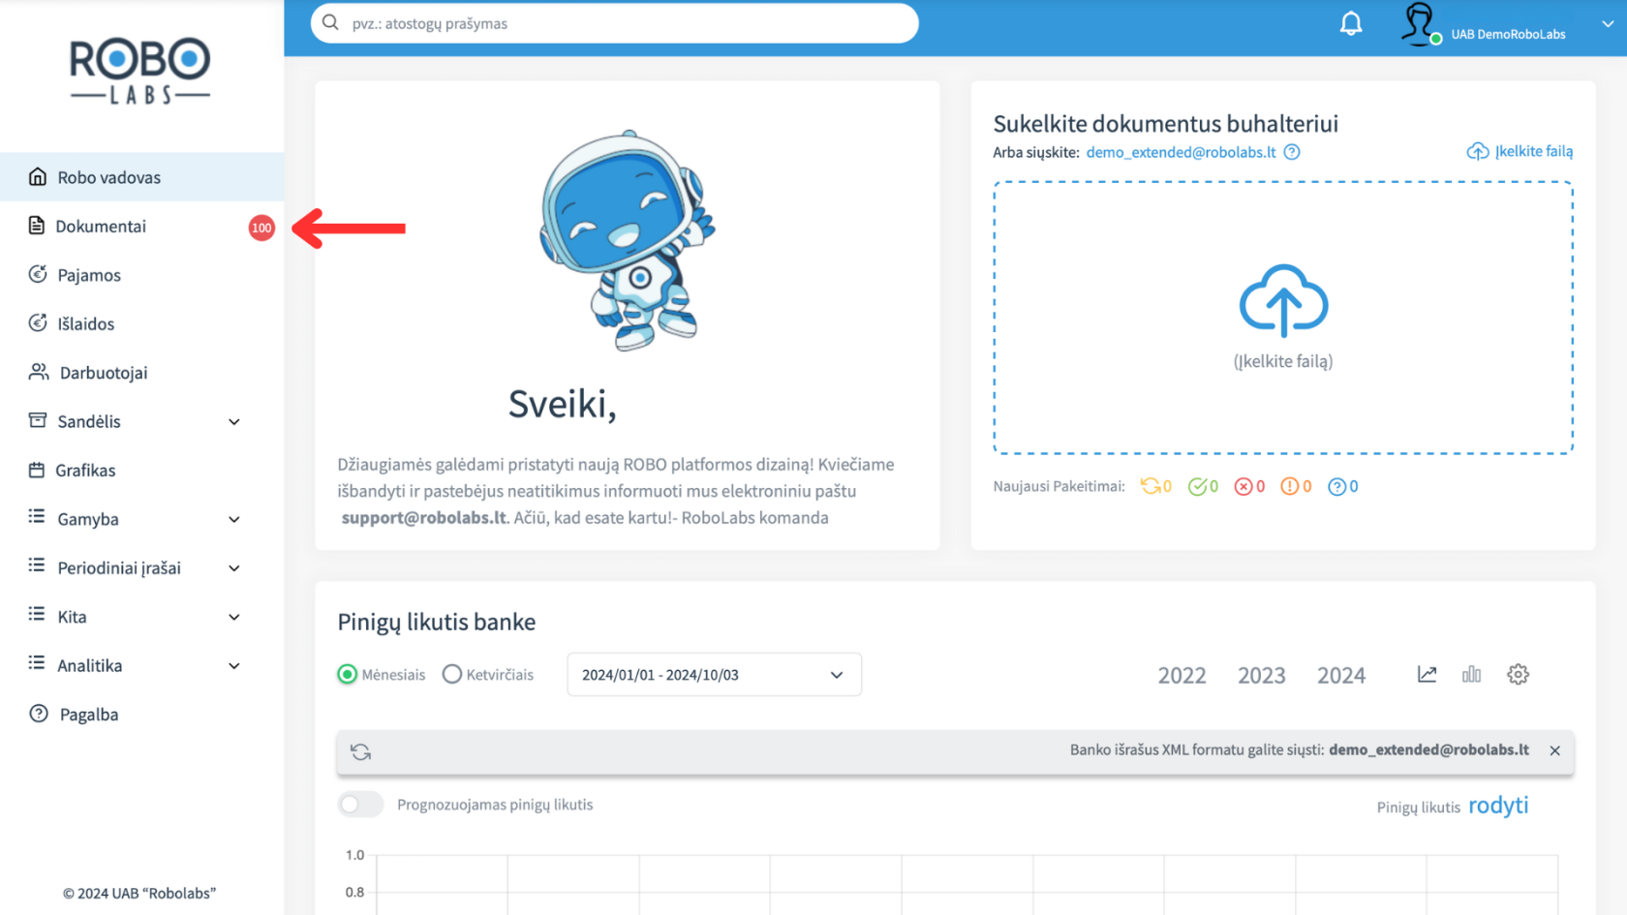Click the red 100 badge on Dokumentai
The width and height of the screenshot is (1627, 915).
tap(261, 228)
